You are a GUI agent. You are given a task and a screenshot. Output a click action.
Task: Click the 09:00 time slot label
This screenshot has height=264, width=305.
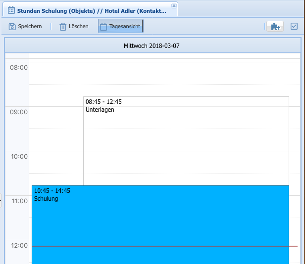click(x=19, y=112)
